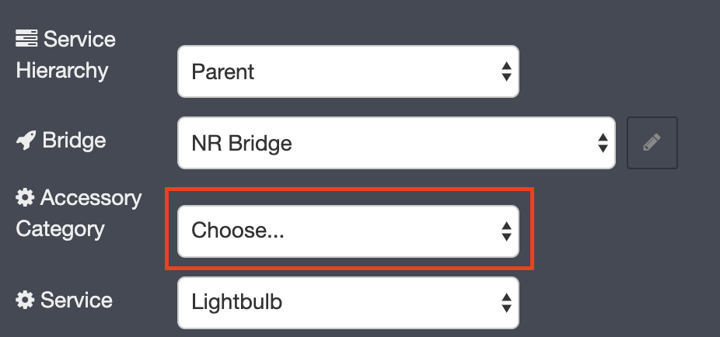Click the up-down arrows on the Lightbulb select
This screenshot has height=337, width=720.
506,303
